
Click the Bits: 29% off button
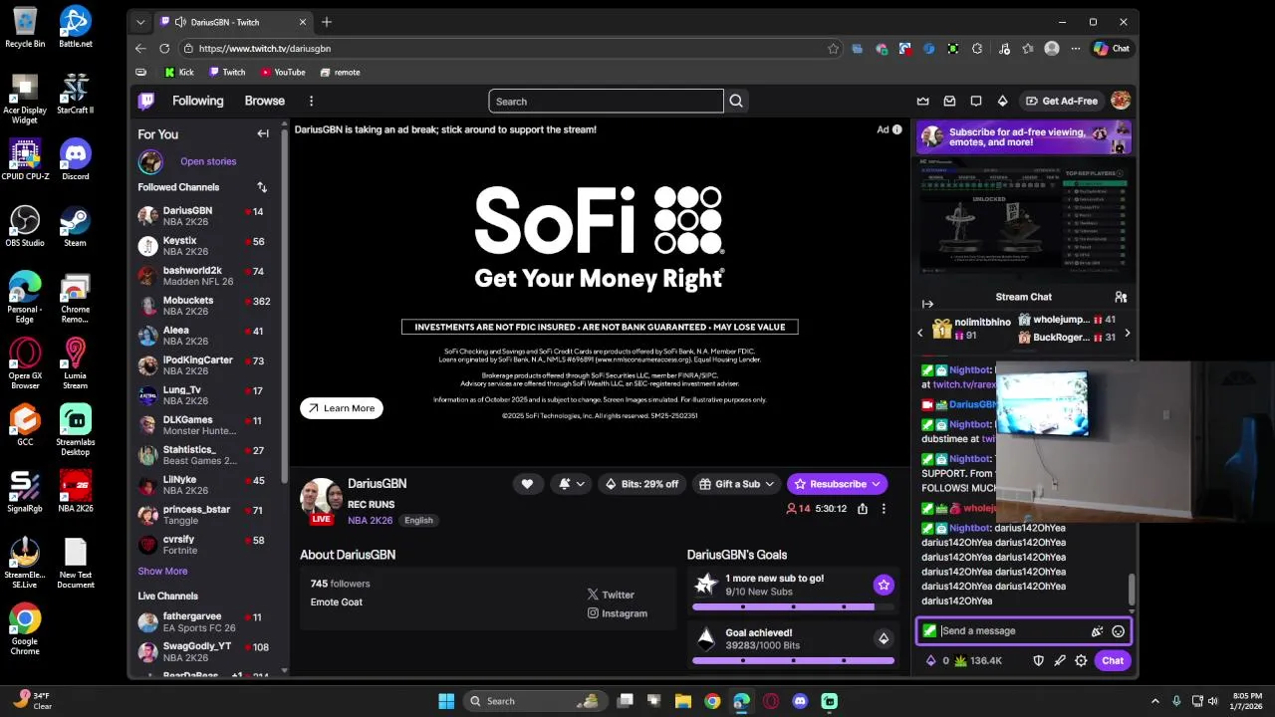pyautogui.click(x=642, y=484)
